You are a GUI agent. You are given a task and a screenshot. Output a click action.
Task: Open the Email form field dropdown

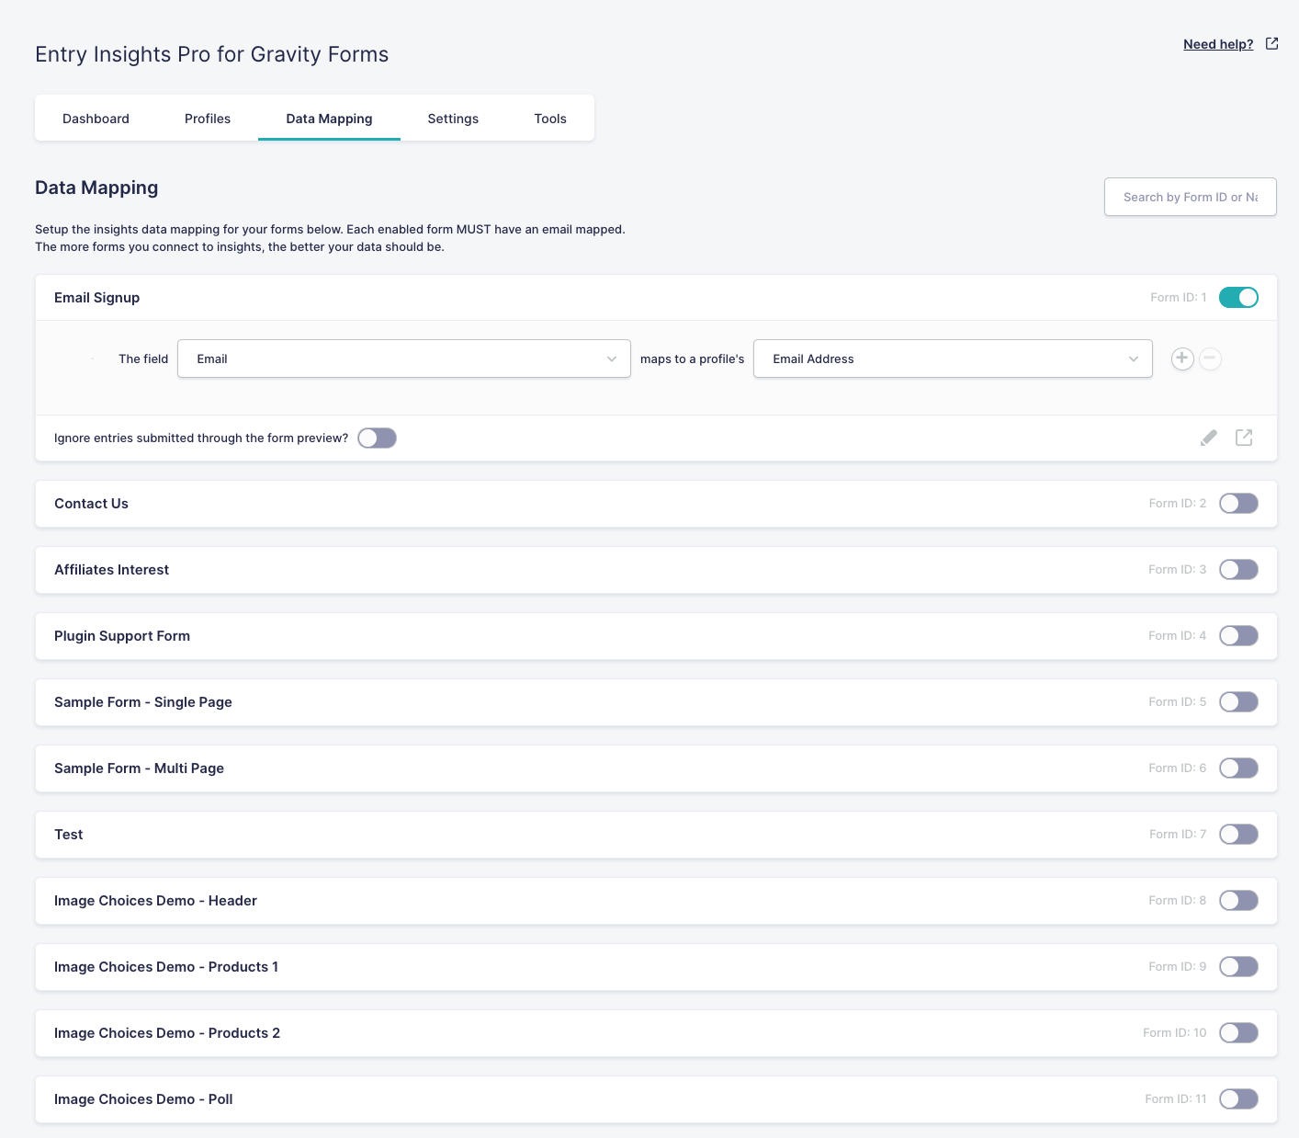coord(404,358)
